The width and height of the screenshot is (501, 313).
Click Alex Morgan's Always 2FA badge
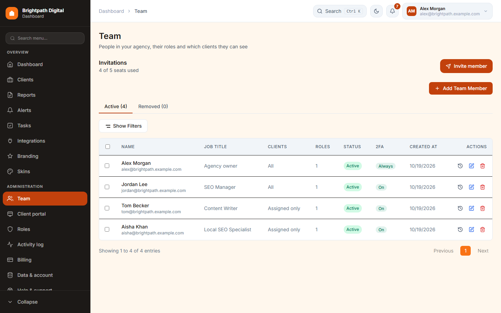(385, 166)
